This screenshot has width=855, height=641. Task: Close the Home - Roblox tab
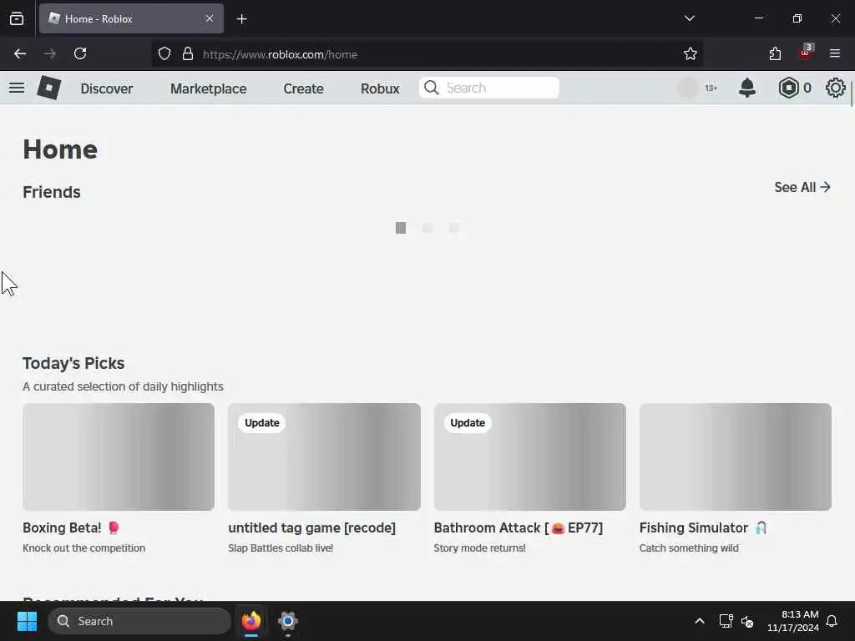210,18
